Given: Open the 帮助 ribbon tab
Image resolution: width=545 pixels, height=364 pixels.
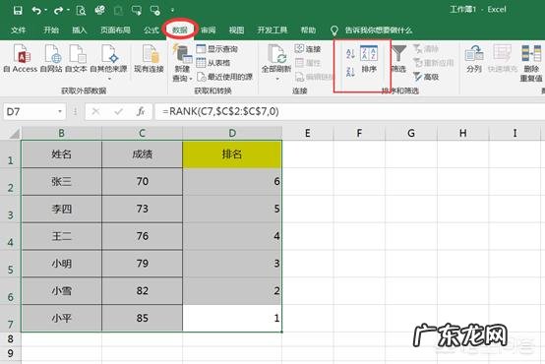Looking at the screenshot, I should click(x=308, y=30).
